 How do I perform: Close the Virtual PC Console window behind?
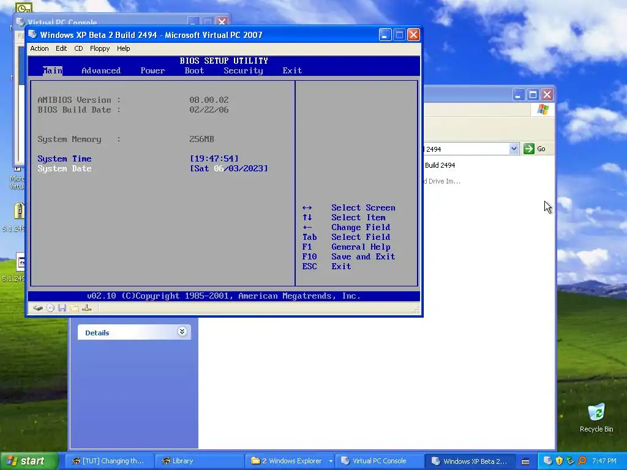pos(222,21)
